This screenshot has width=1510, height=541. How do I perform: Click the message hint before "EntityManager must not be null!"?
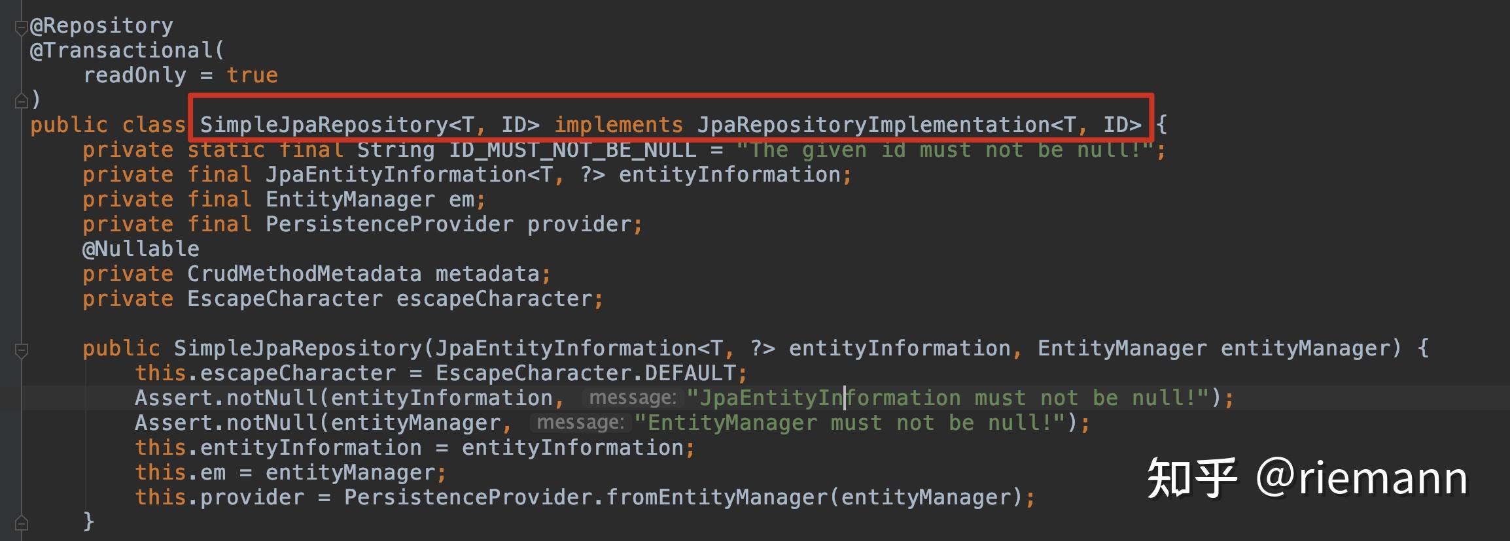pyautogui.click(x=580, y=423)
